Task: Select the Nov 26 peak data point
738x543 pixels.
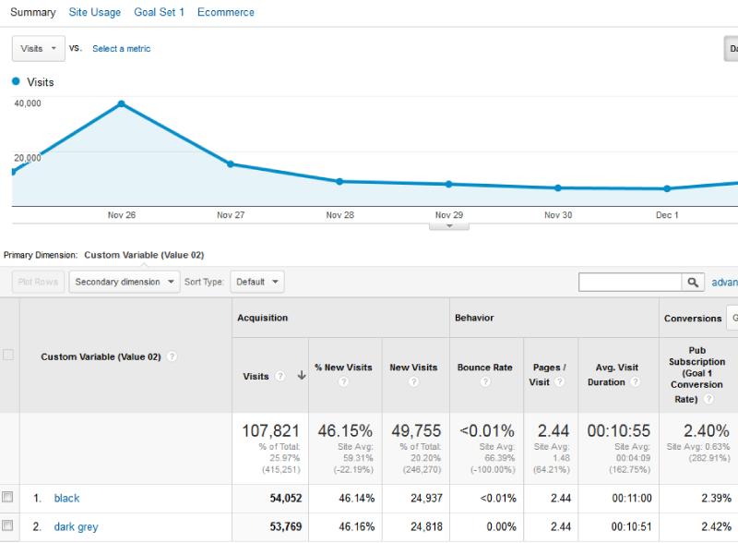Action: click(122, 103)
